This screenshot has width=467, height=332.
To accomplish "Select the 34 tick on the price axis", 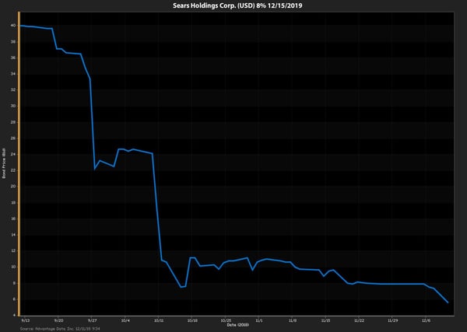I will tap(13, 74).
